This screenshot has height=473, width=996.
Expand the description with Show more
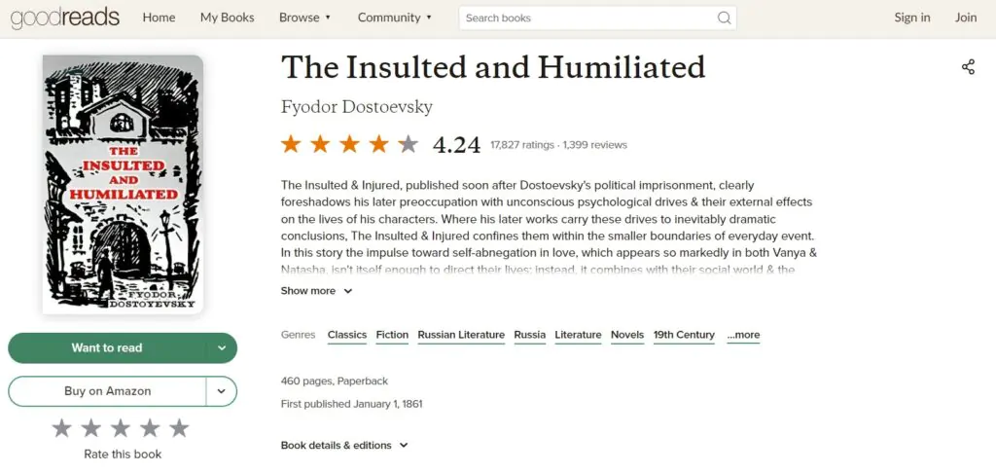coord(316,291)
